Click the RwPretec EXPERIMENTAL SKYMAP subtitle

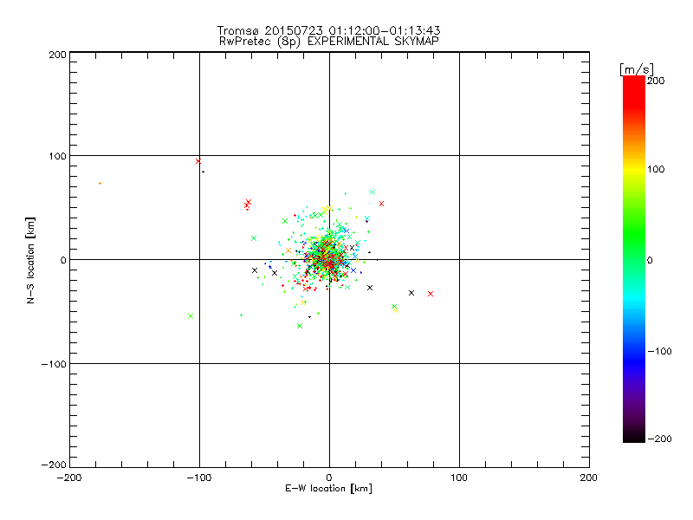(329, 42)
